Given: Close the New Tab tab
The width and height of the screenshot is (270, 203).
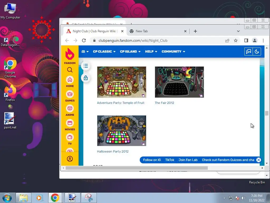Looking at the screenshot, I should 185,31.
